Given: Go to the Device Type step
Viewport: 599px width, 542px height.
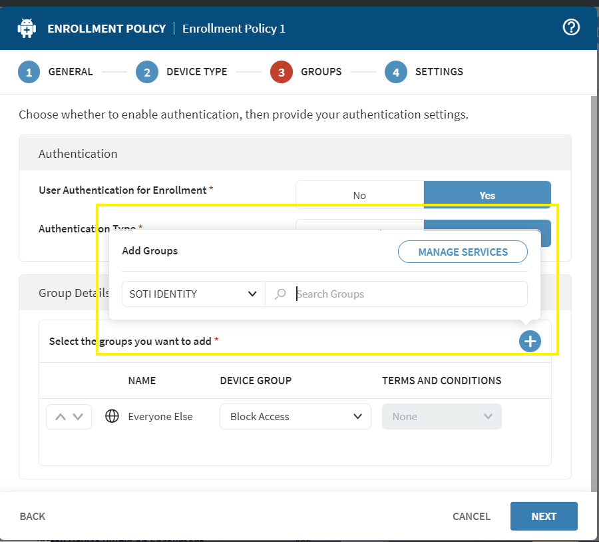Looking at the screenshot, I should pos(196,72).
